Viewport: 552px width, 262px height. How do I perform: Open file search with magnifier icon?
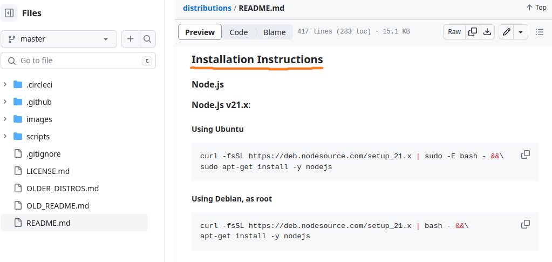[147, 39]
